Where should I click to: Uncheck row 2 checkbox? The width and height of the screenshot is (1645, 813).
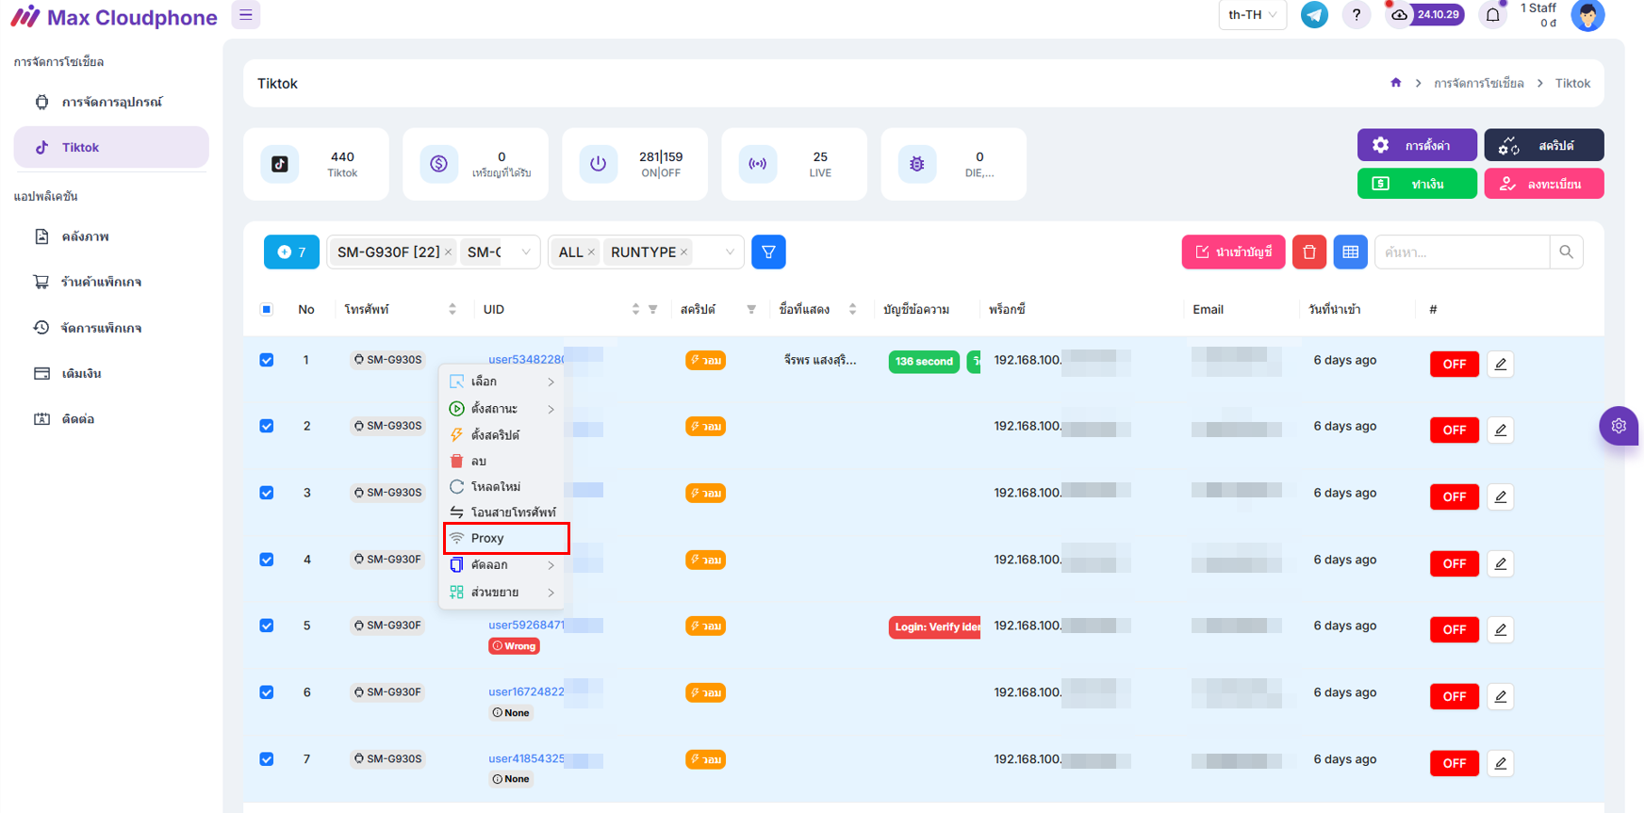click(x=267, y=426)
